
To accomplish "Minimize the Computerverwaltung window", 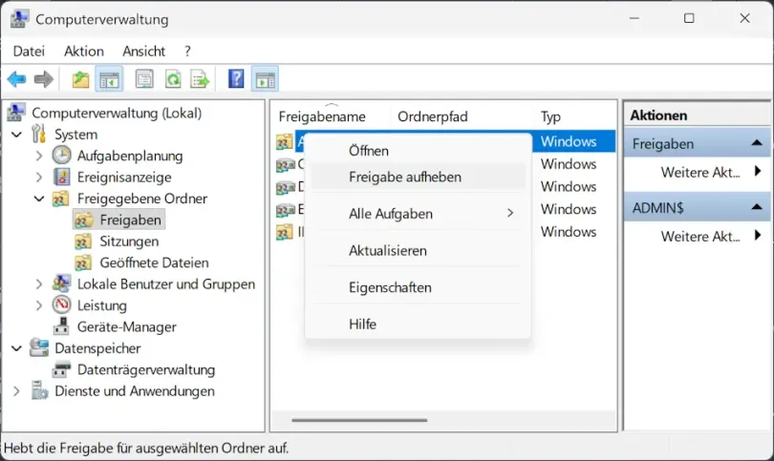I will pyautogui.click(x=634, y=18).
